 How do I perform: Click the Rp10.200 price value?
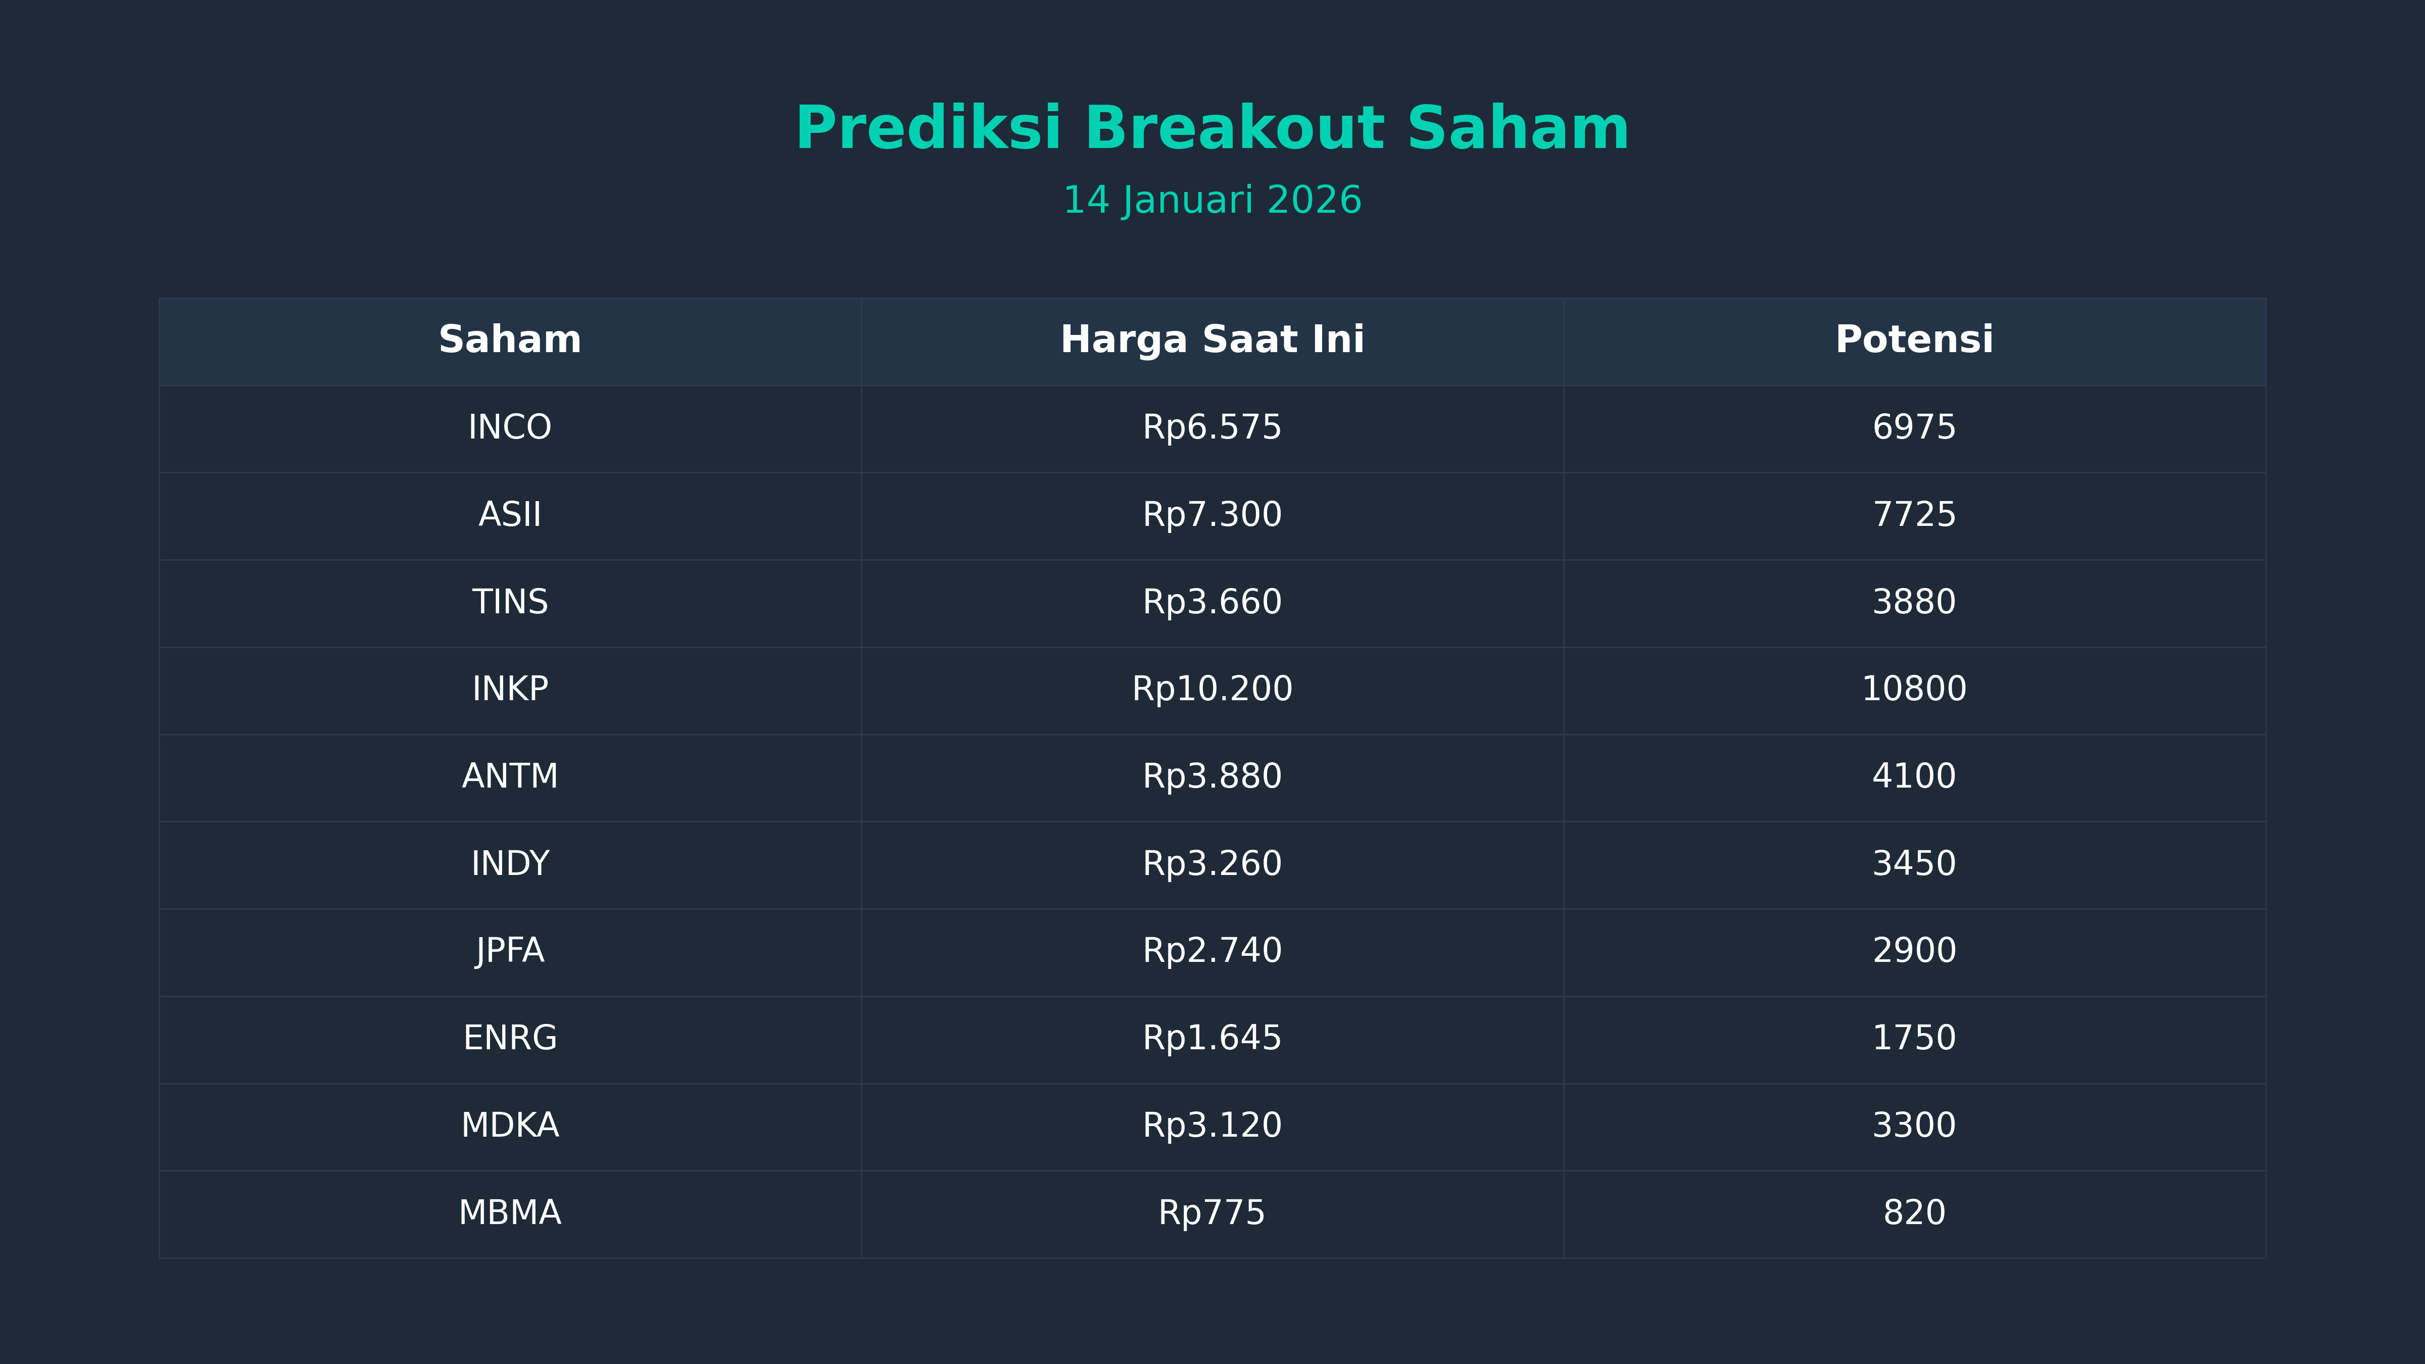tap(1211, 689)
